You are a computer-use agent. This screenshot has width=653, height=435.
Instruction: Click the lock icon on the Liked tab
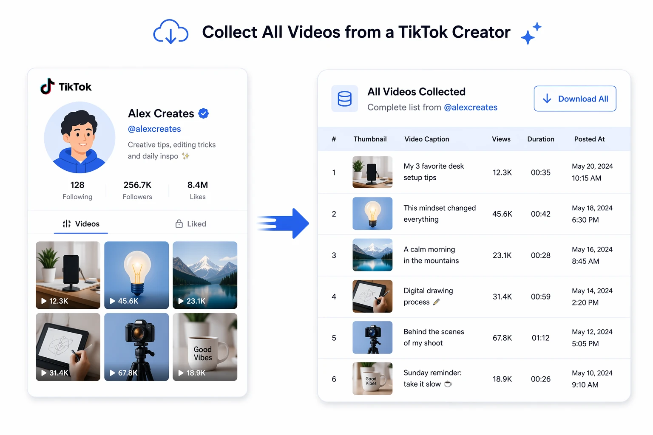pyautogui.click(x=179, y=223)
